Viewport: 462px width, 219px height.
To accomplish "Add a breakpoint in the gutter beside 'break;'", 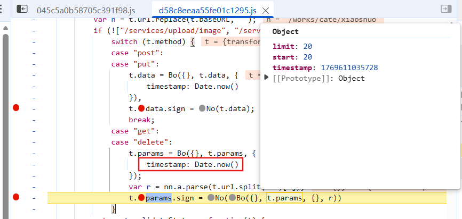I will [x=16, y=120].
